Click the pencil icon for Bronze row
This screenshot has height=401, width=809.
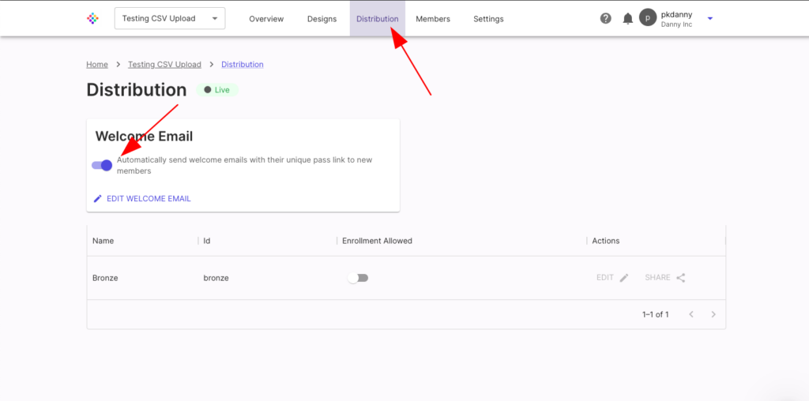pos(624,278)
